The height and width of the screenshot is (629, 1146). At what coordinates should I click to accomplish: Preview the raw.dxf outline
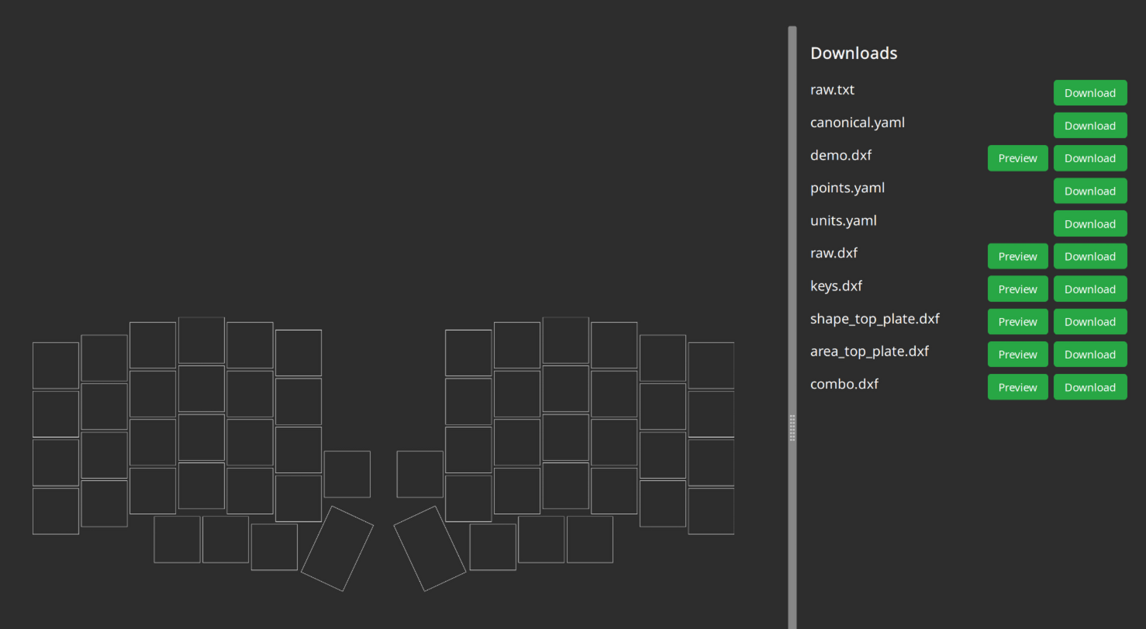[x=1017, y=256]
